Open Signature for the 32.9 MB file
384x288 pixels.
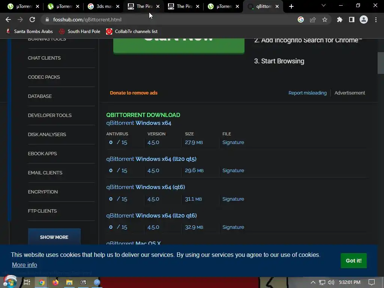coord(233,227)
